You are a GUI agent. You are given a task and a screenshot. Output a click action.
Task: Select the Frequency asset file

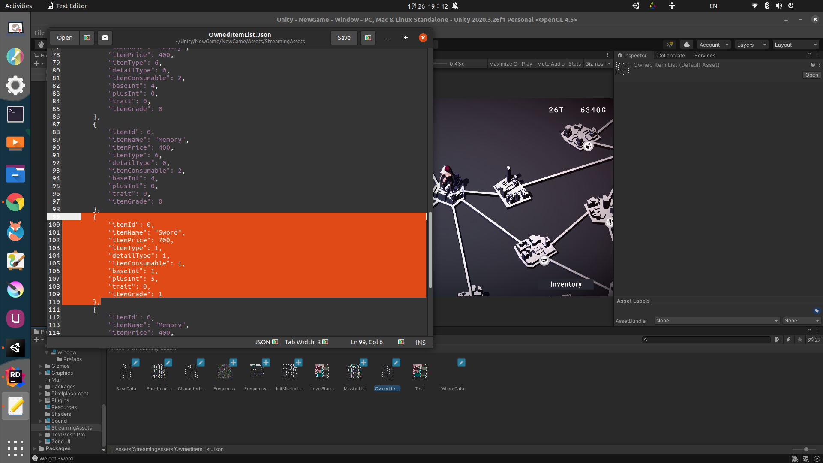224,371
